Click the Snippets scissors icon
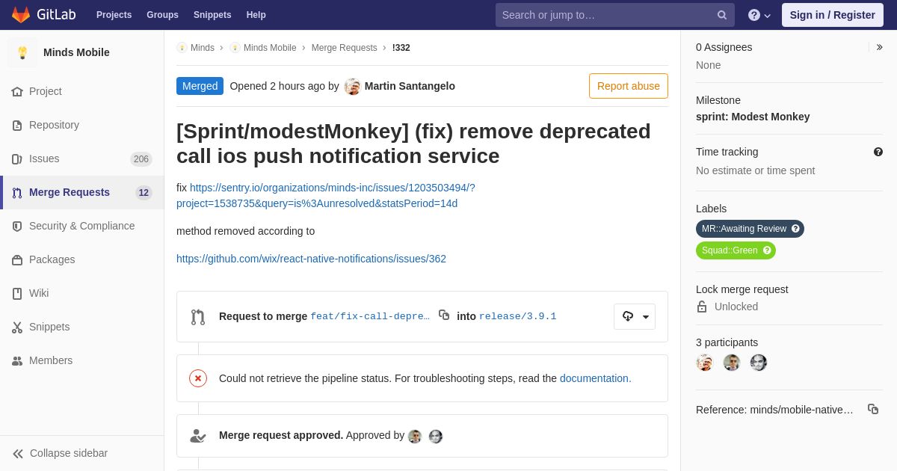The width and height of the screenshot is (897, 471). coord(17,327)
